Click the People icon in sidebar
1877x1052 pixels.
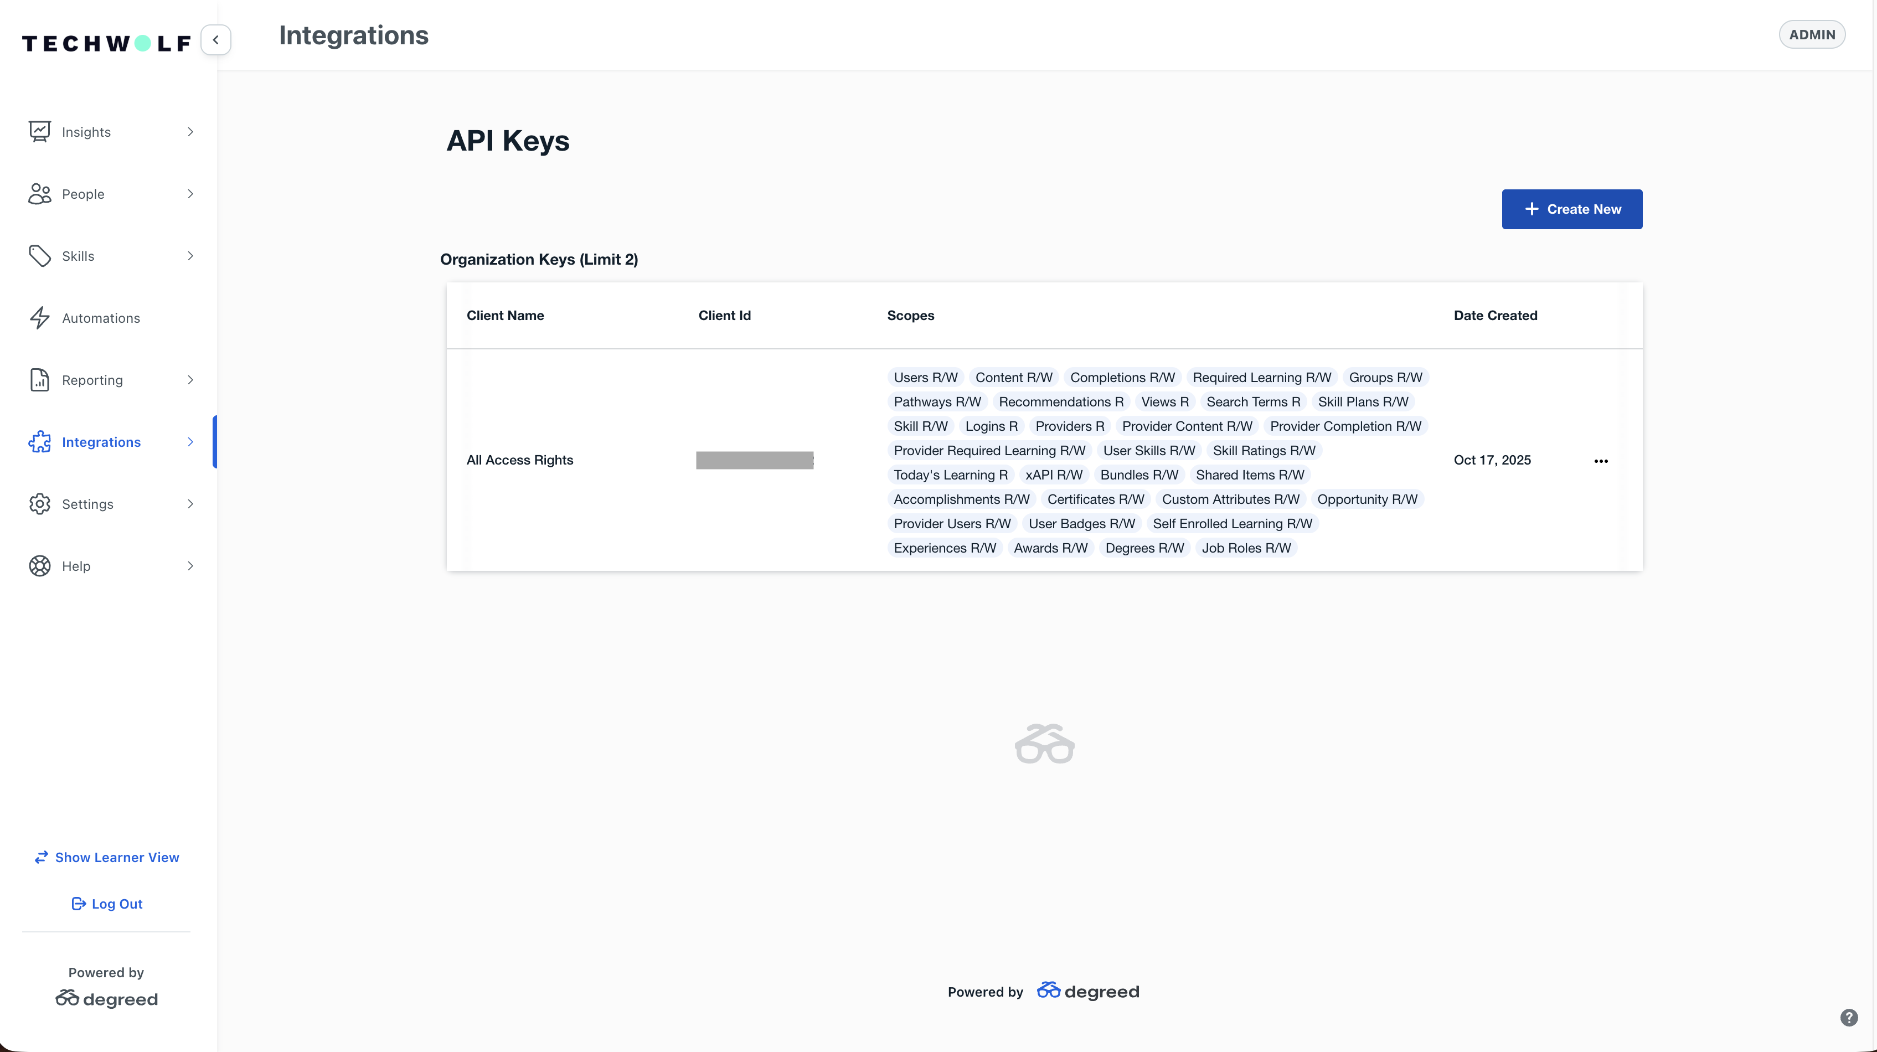[x=39, y=194]
